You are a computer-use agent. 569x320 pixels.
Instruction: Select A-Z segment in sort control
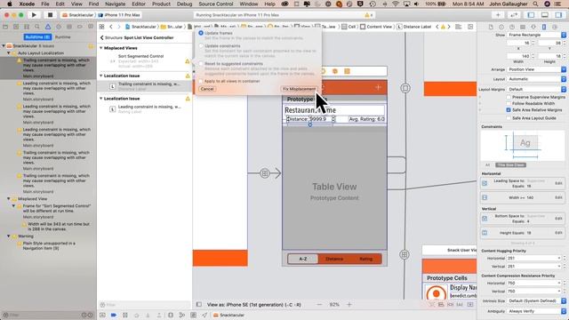303,259
